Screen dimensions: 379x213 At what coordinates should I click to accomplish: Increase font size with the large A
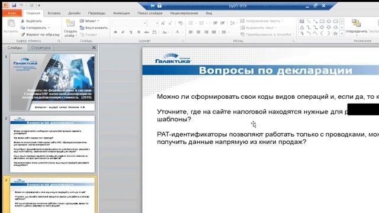click(163, 23)
